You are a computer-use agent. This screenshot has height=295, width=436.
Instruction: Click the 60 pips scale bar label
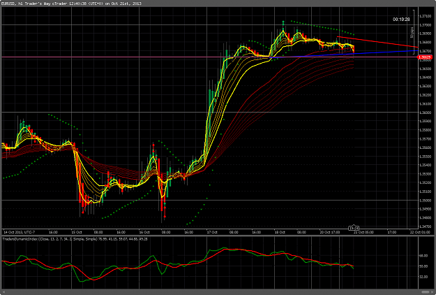[x=412, y=32]
